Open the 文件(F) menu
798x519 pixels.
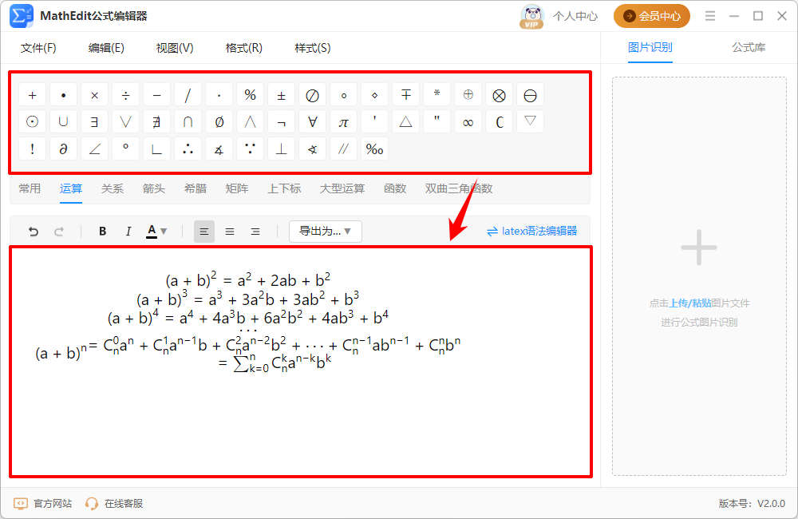(38, 48)
